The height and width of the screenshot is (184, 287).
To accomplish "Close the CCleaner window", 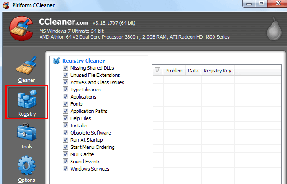I will pyautogui.click(x=278, y=4).
